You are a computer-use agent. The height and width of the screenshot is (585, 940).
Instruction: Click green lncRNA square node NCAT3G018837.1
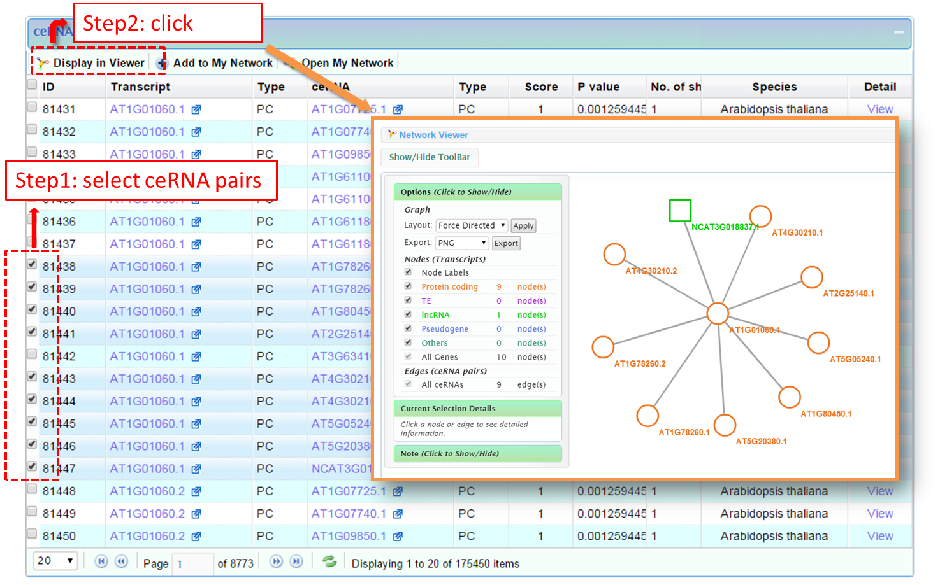click(x=680, y=211)
